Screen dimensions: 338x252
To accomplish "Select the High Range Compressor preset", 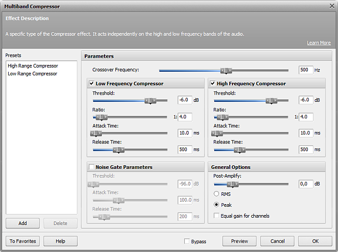I will pyautogui.click(x=33, y=65).
